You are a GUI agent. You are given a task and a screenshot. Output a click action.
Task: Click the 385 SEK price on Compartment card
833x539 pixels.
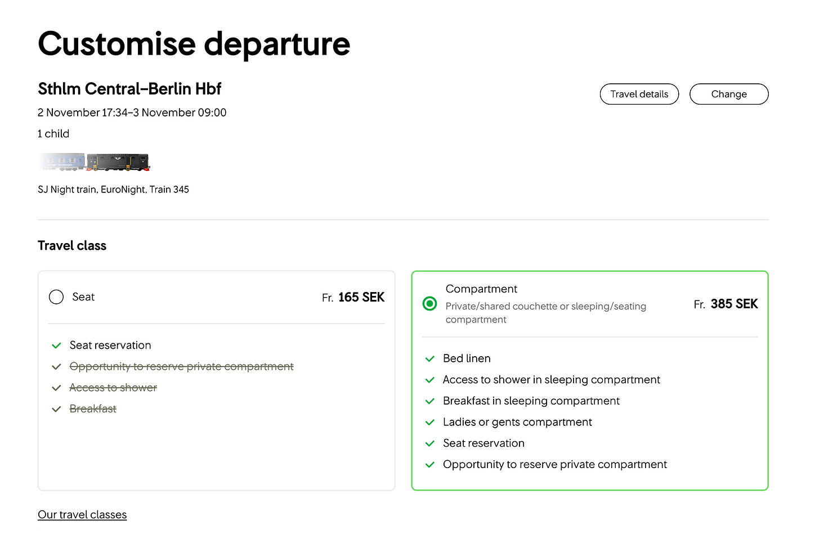click(734, 304)
